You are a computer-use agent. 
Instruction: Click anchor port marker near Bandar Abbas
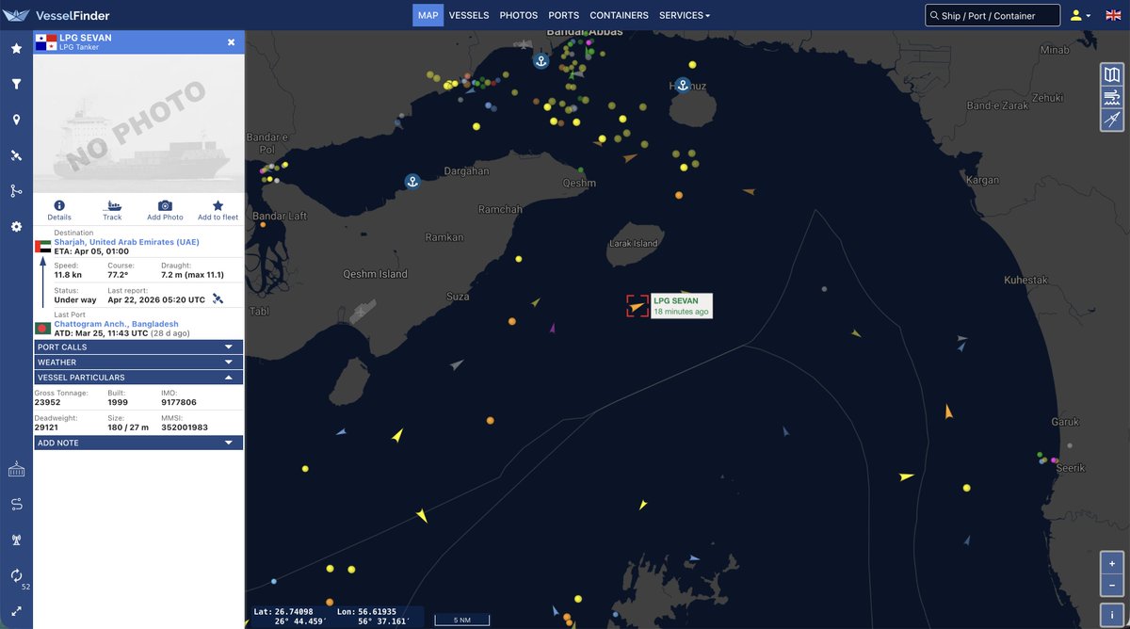[x=541, y=61]
